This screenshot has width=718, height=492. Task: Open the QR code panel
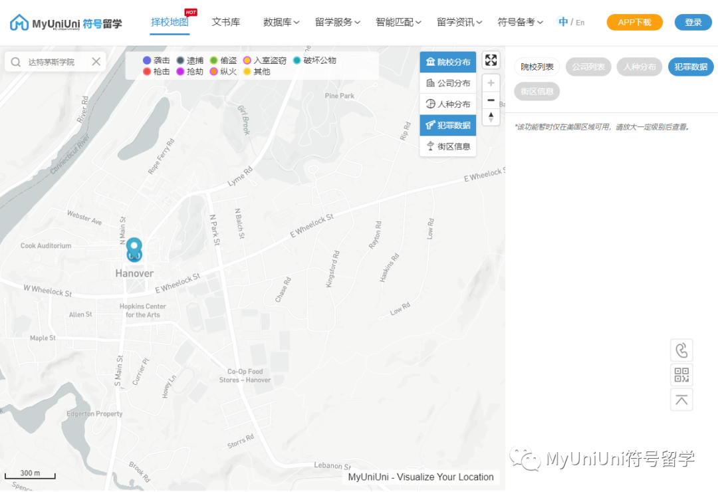681,374
